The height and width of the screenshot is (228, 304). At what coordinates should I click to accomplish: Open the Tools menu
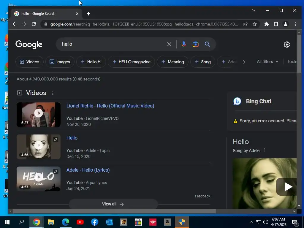(x=292, y=62)
